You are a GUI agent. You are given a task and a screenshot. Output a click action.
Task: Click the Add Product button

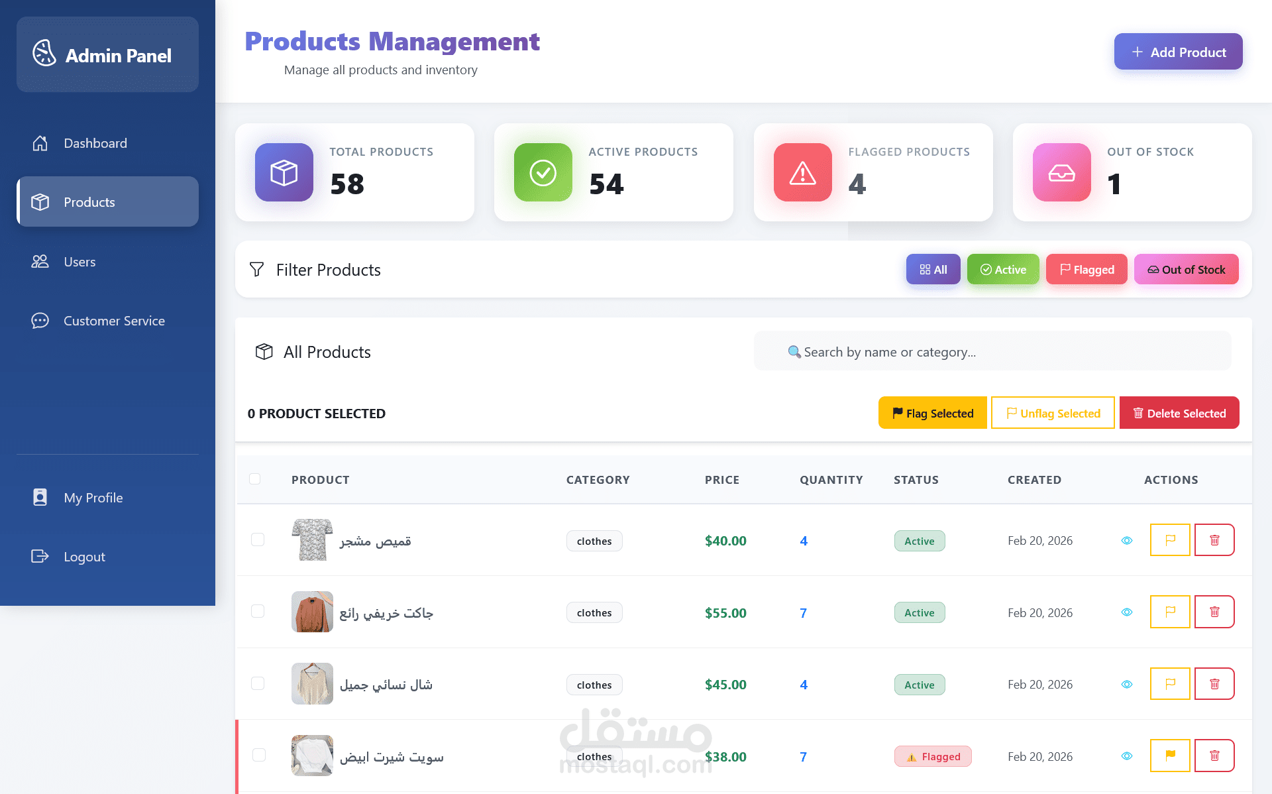pos(1178,52)
